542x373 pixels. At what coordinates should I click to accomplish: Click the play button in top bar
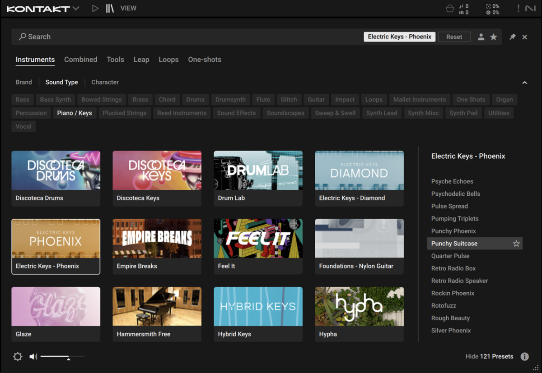[x=95, y=8]
